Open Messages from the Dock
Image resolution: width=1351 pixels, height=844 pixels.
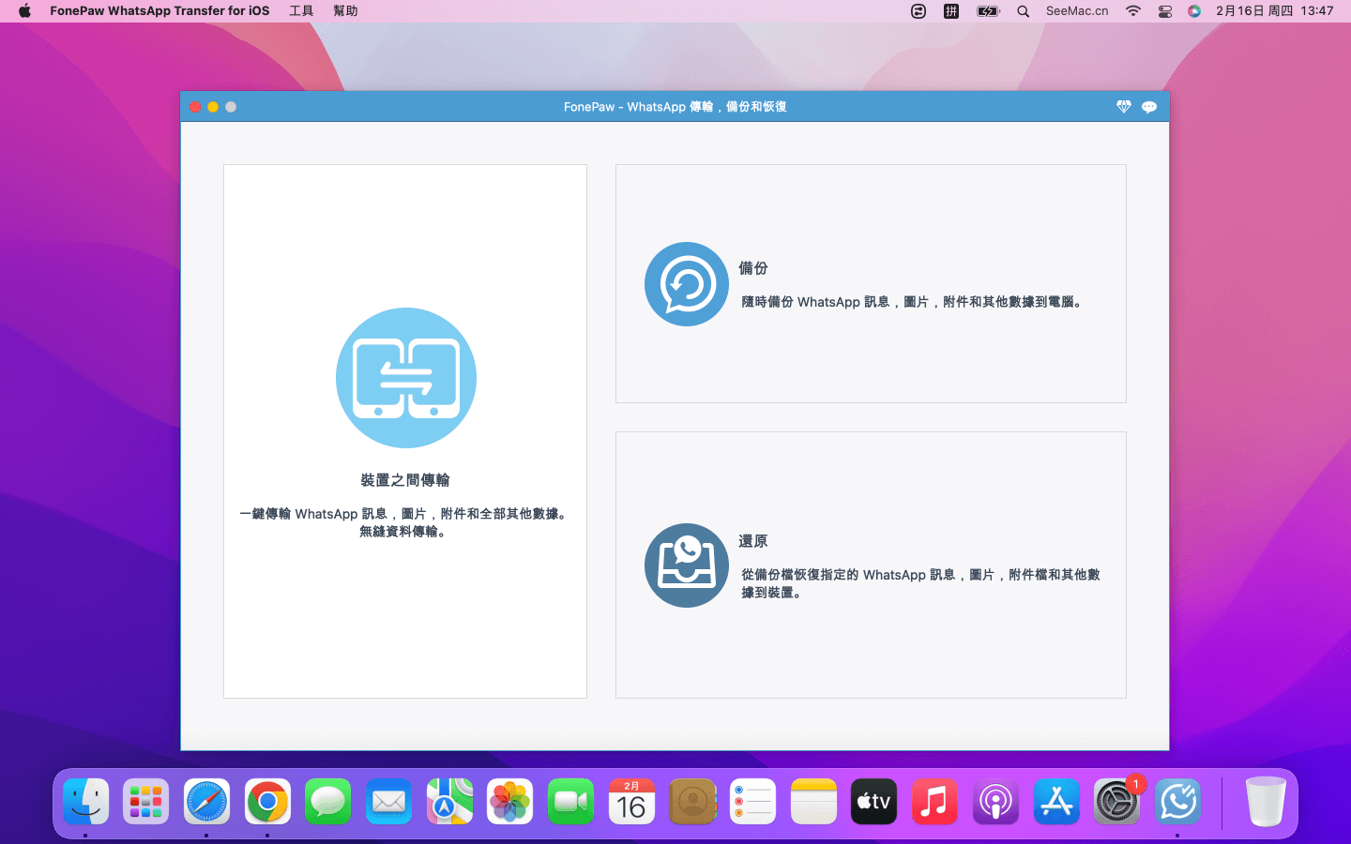pyautogui.click(x=328, y=802)
